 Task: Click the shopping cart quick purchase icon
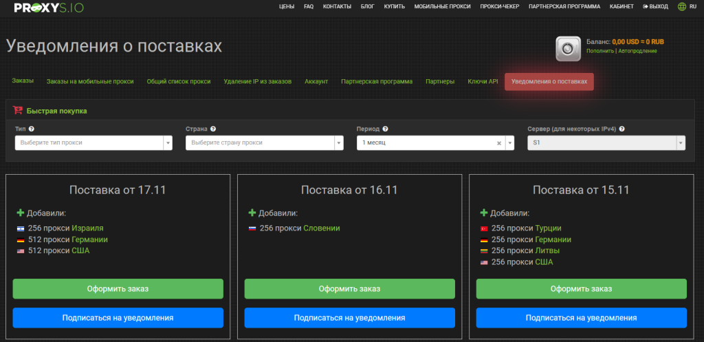(x=19, y=110)
